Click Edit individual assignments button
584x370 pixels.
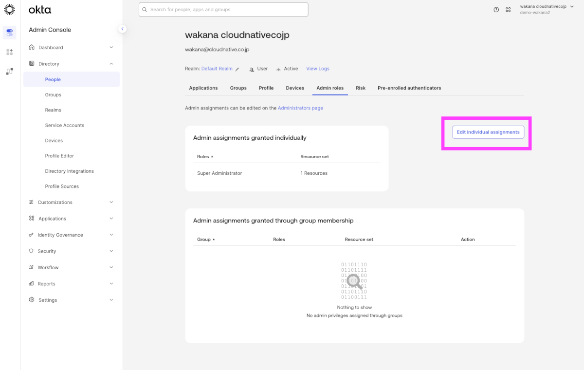pyautogui.click(x=488, y=132)
